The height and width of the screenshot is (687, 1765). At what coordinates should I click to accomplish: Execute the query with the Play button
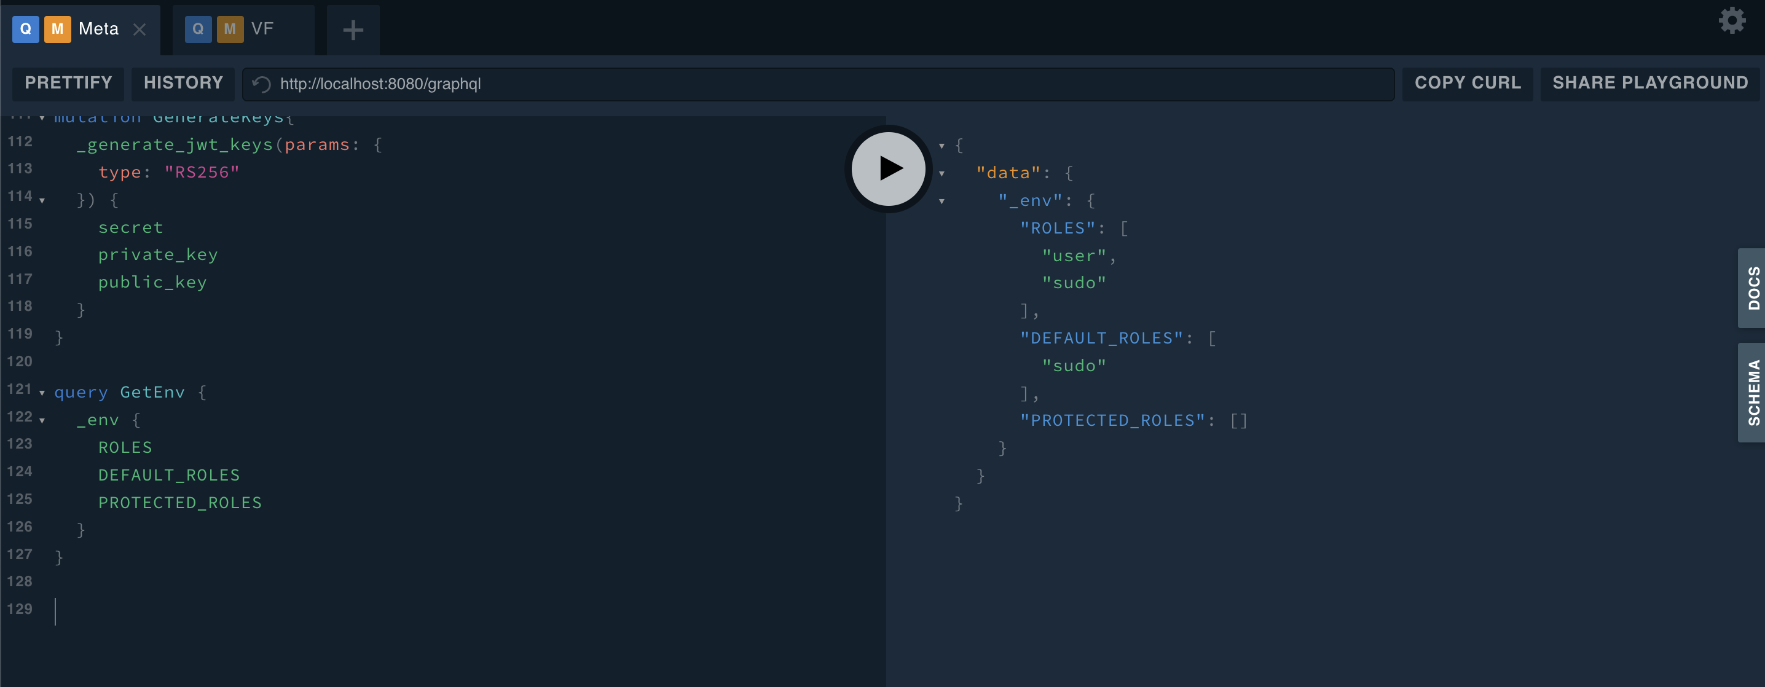(887, 169)
